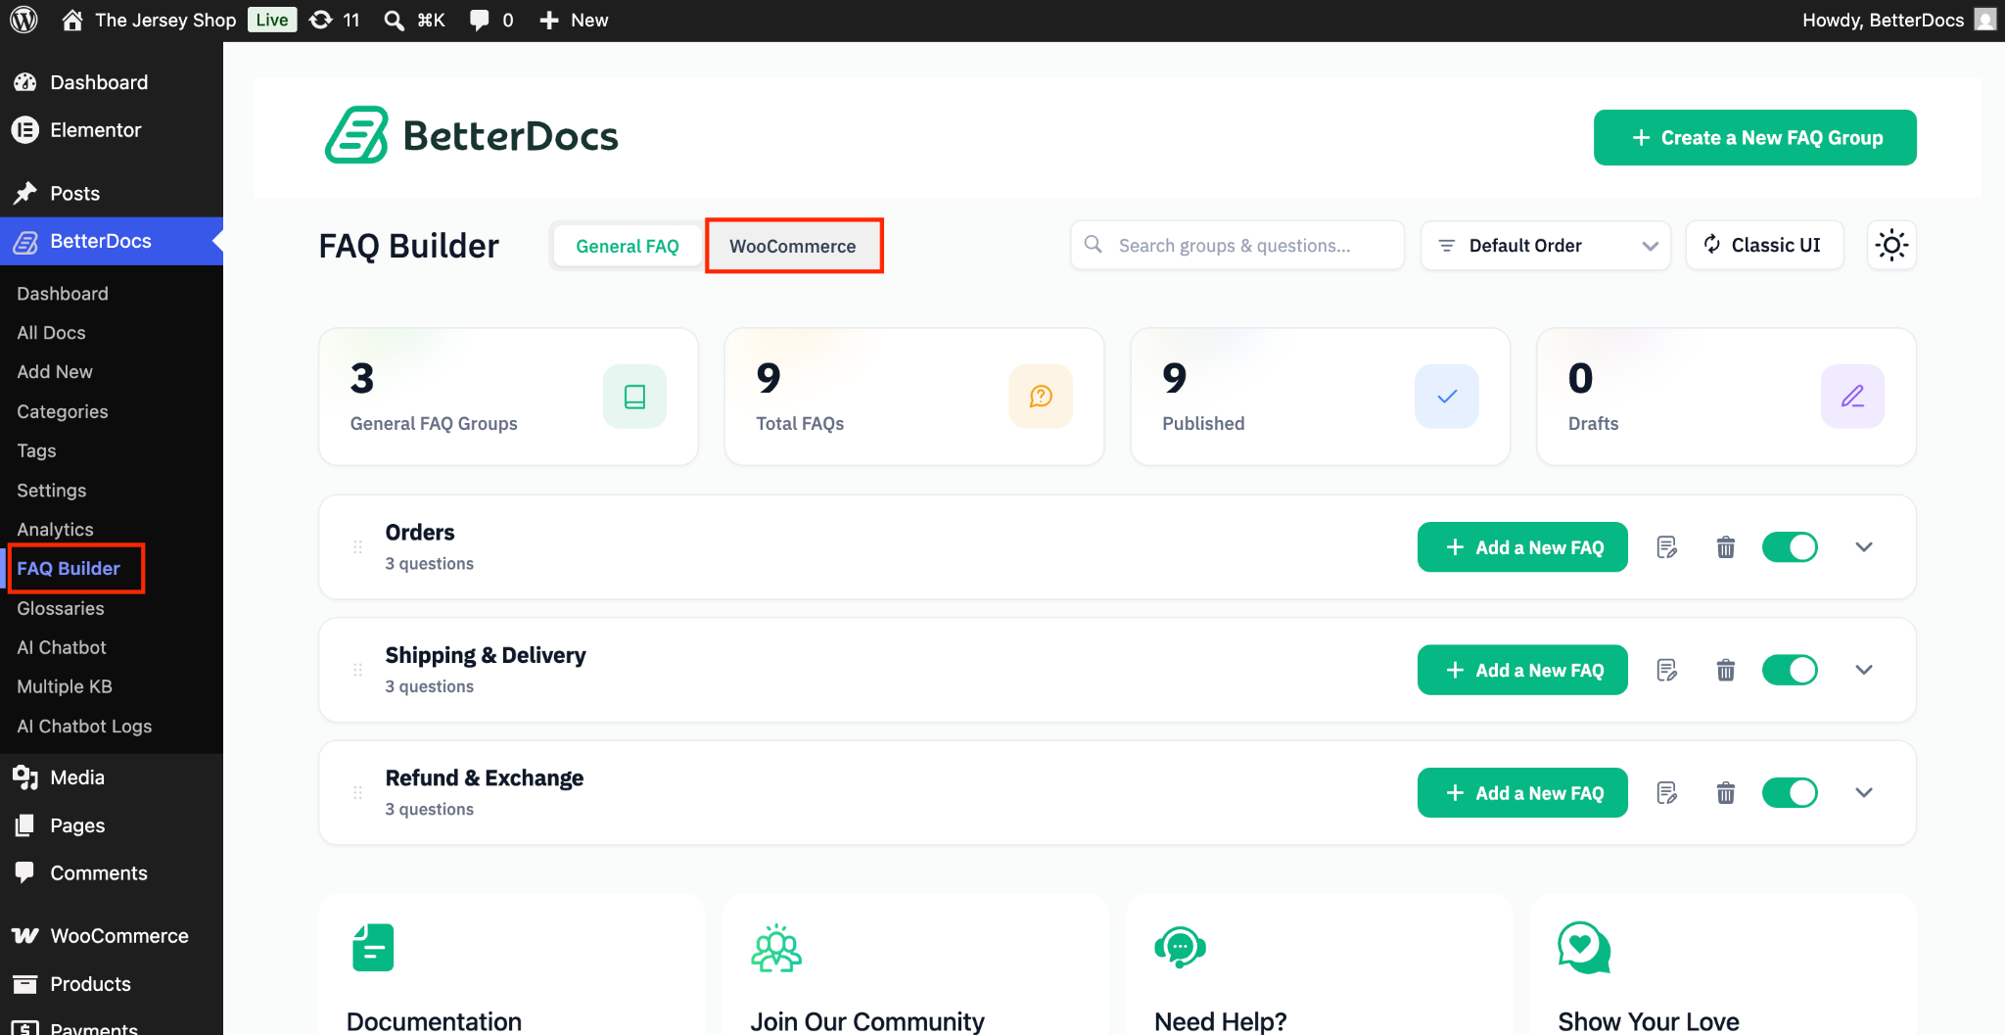Click the Total FAQs question icon
2005x1035 pixels.
(x=1041, y=396)
